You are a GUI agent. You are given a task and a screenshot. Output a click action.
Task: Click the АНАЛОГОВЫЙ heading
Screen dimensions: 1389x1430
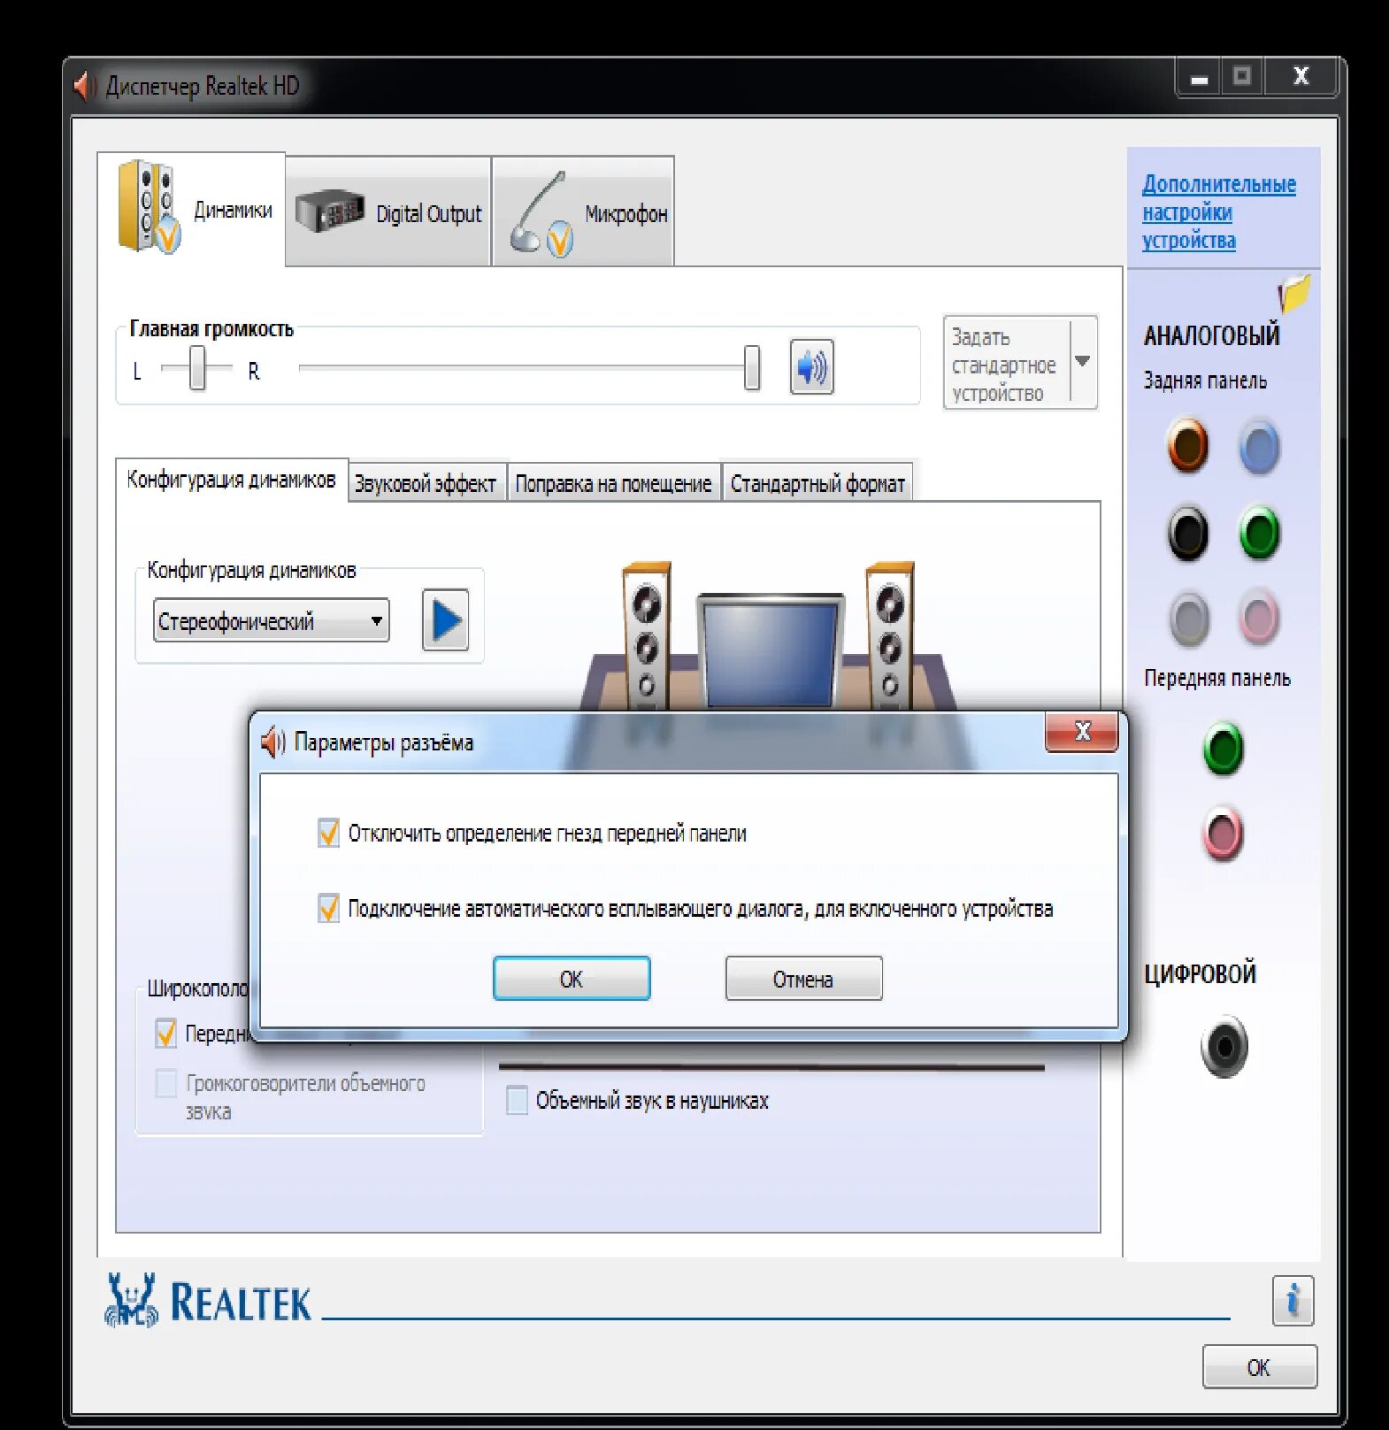tap(1211, 335)
